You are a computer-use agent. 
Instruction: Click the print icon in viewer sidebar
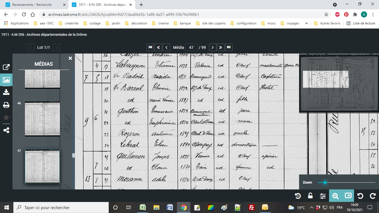6,105
